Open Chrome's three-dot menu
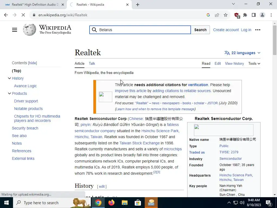The height and width of the screenshot is (208, 277). pos(271,15)
